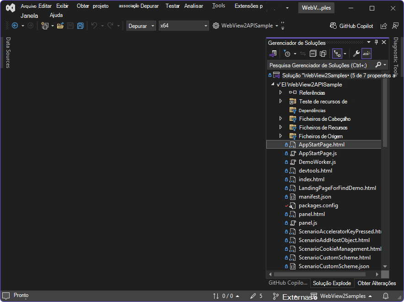
Task: Click the Solution Explorer search field
Action: tap(320, 65)
